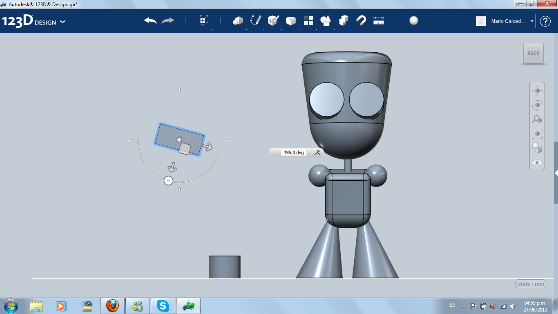Screen dimensions: 558x314
Task: Select the Pan navigation tool
Action: pos(537,91)
